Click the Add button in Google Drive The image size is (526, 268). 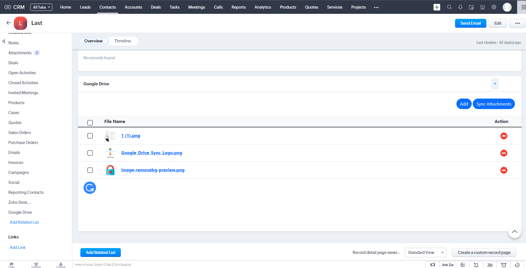pyautogui.click(x=464, y=104)
